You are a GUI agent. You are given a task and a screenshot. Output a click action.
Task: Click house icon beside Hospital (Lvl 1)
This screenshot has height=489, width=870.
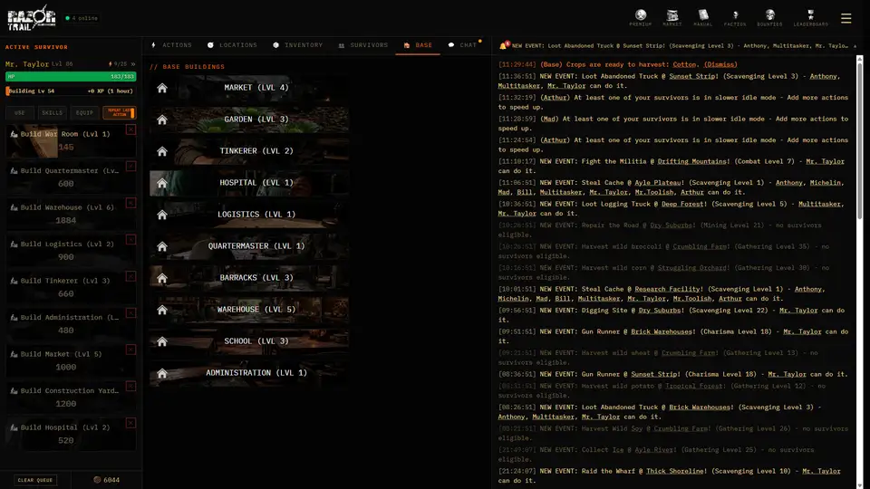(x=162, y=182)
